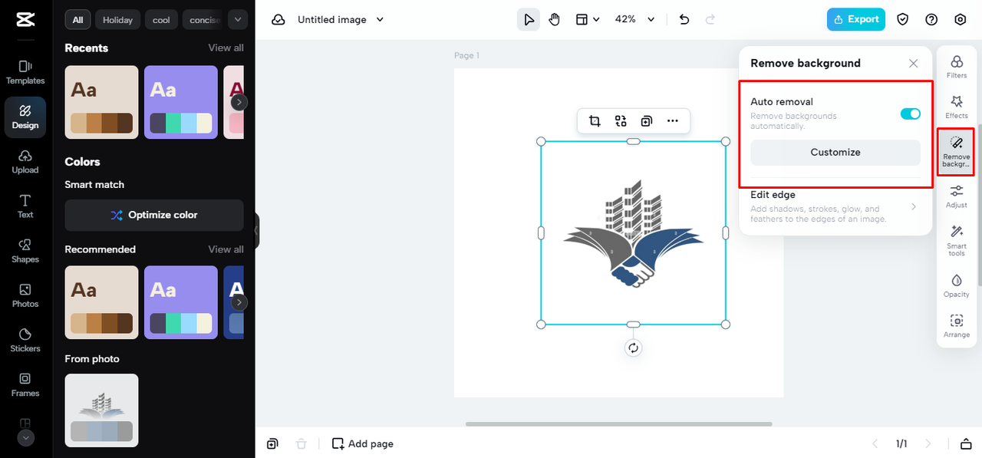The image size is (982, 458).
Task: Open Adjust in right toolbar
Action: coord(957,196)
